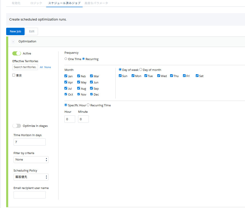
Task: Click the Edit button
Action: [x=32, y=31]
